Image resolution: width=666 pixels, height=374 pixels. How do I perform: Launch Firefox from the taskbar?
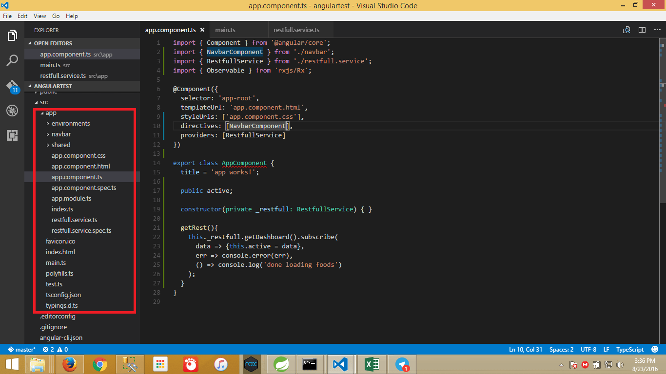click(x=69, y=364)
